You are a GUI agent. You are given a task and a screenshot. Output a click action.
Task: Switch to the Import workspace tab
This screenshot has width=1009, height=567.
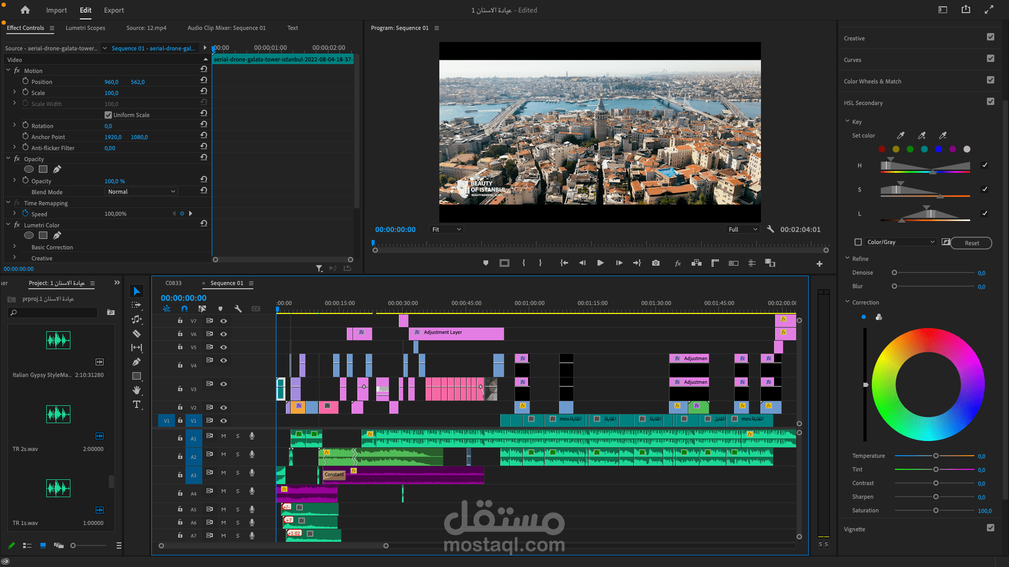click(56, 10)
